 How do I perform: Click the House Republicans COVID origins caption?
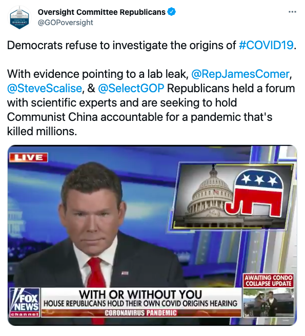140,303
